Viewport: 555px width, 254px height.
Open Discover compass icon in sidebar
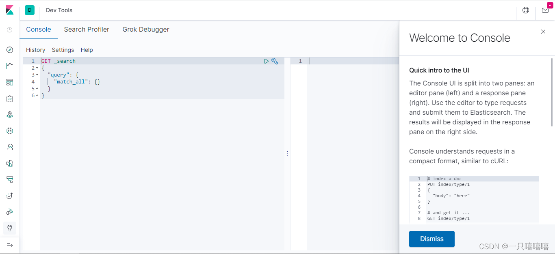tap(10, 50)
